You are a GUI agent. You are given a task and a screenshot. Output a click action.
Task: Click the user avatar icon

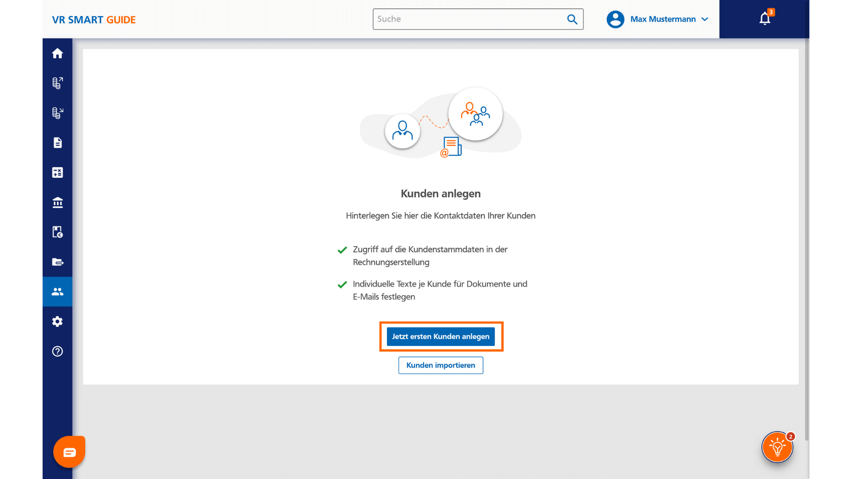coord(615,19)
